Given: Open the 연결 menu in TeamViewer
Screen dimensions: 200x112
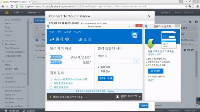Looking at the screenshot, I should click(x=52, y=32).
